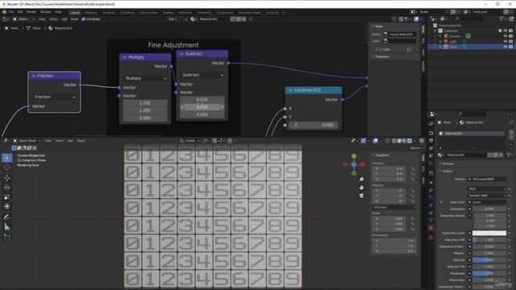Click the Combine XYZ node Z value field

pos(313,125)
